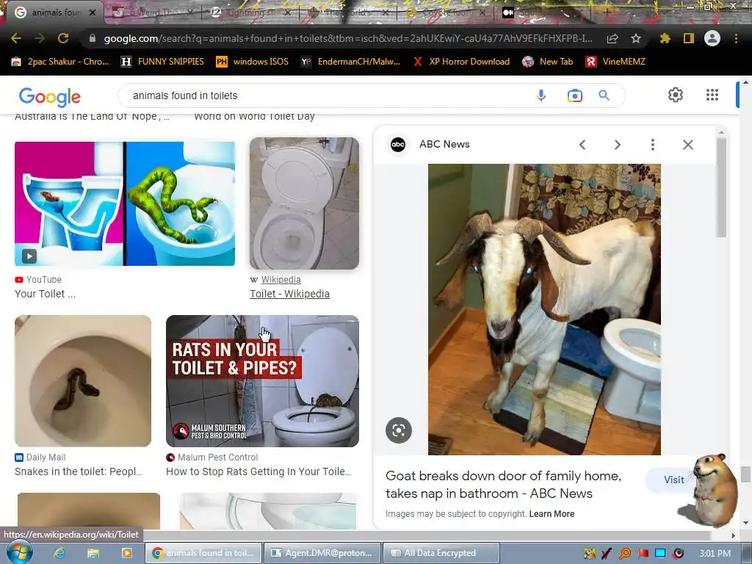Open more options in ABC News panel
Screen dimensions: 752x564
pyautogui.click(x=652, y=145)
